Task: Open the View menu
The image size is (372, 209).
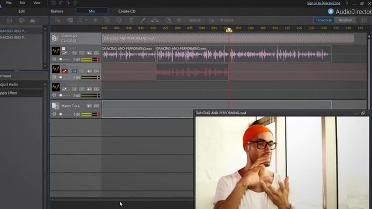Action: (37, 3)
